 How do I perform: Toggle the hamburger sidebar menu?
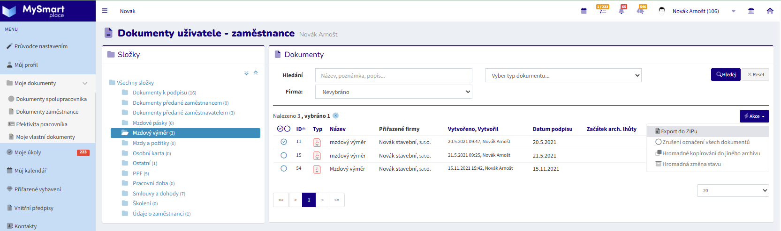pos(105,11)
